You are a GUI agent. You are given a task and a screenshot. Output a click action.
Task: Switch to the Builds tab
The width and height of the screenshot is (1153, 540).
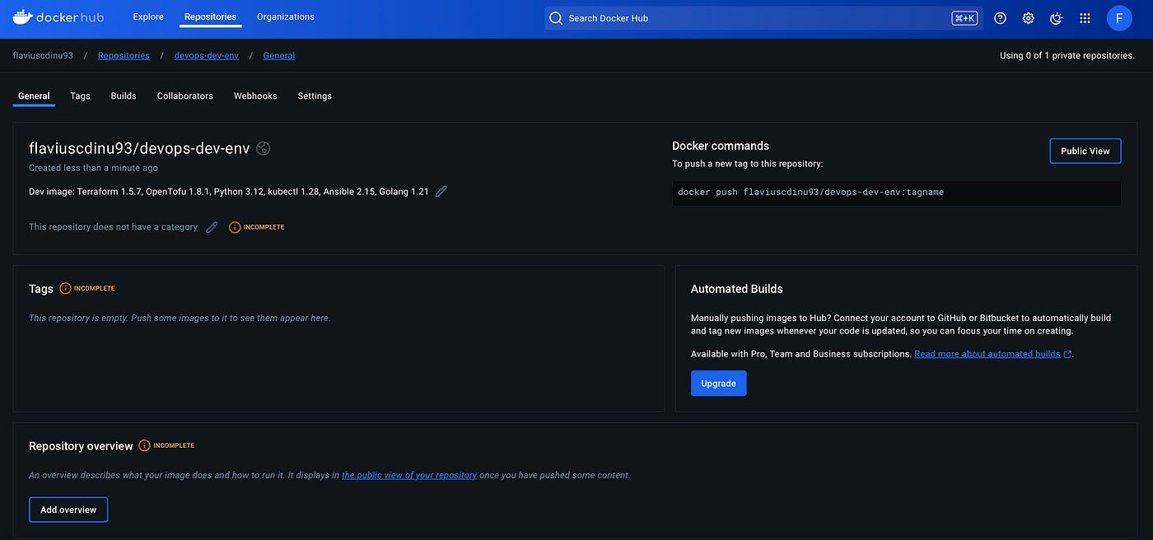(x=124, y=96)
